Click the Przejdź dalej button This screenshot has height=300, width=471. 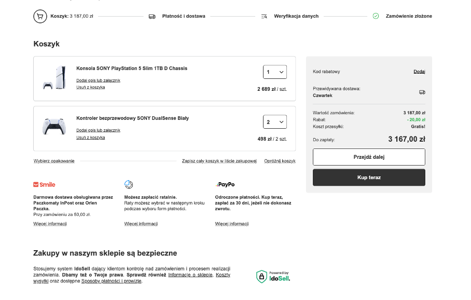(369, 157)
